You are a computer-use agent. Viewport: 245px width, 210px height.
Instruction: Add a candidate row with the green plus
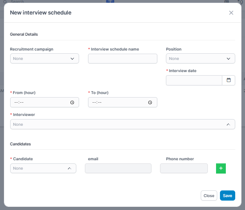pyautogui.click(x=221, y=168)
